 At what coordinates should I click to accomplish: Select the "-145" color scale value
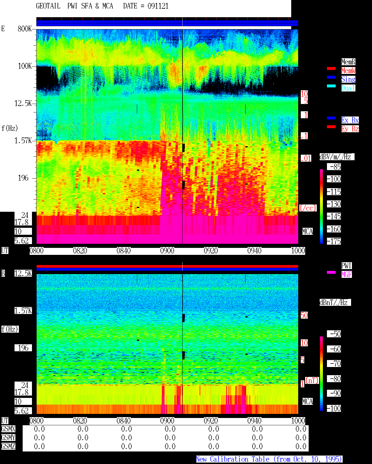[334, 216]
